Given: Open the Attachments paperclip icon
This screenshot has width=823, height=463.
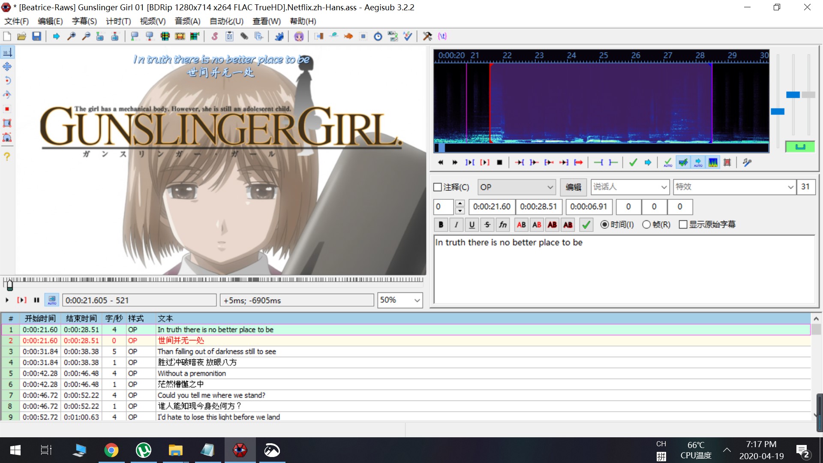Looking at the screenshot, I should coord(244,36).
